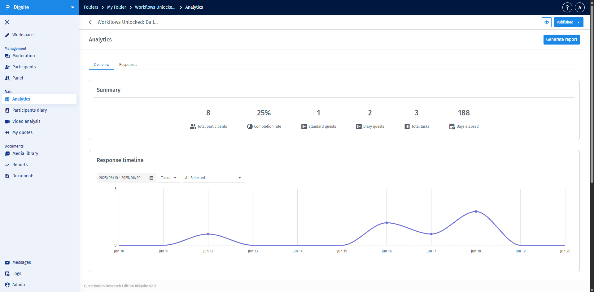Open Participants diary in the sidebar
The height and width of the screenshot is (292, 594).
29,110
